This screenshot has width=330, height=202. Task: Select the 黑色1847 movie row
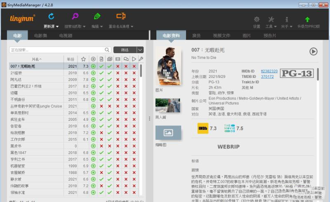click(74, 153)
